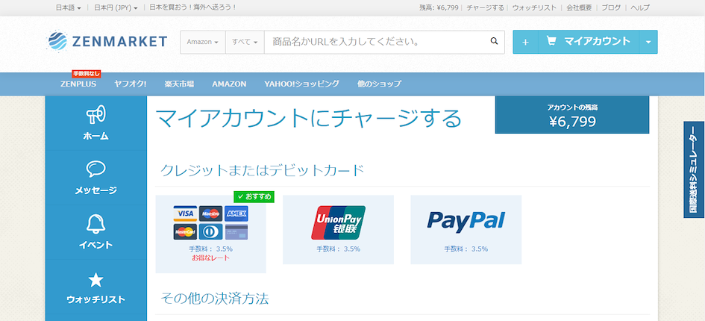Choose UnionPay payment method
The height and width of the screenshot is (321, 705).
pos(338,230)
